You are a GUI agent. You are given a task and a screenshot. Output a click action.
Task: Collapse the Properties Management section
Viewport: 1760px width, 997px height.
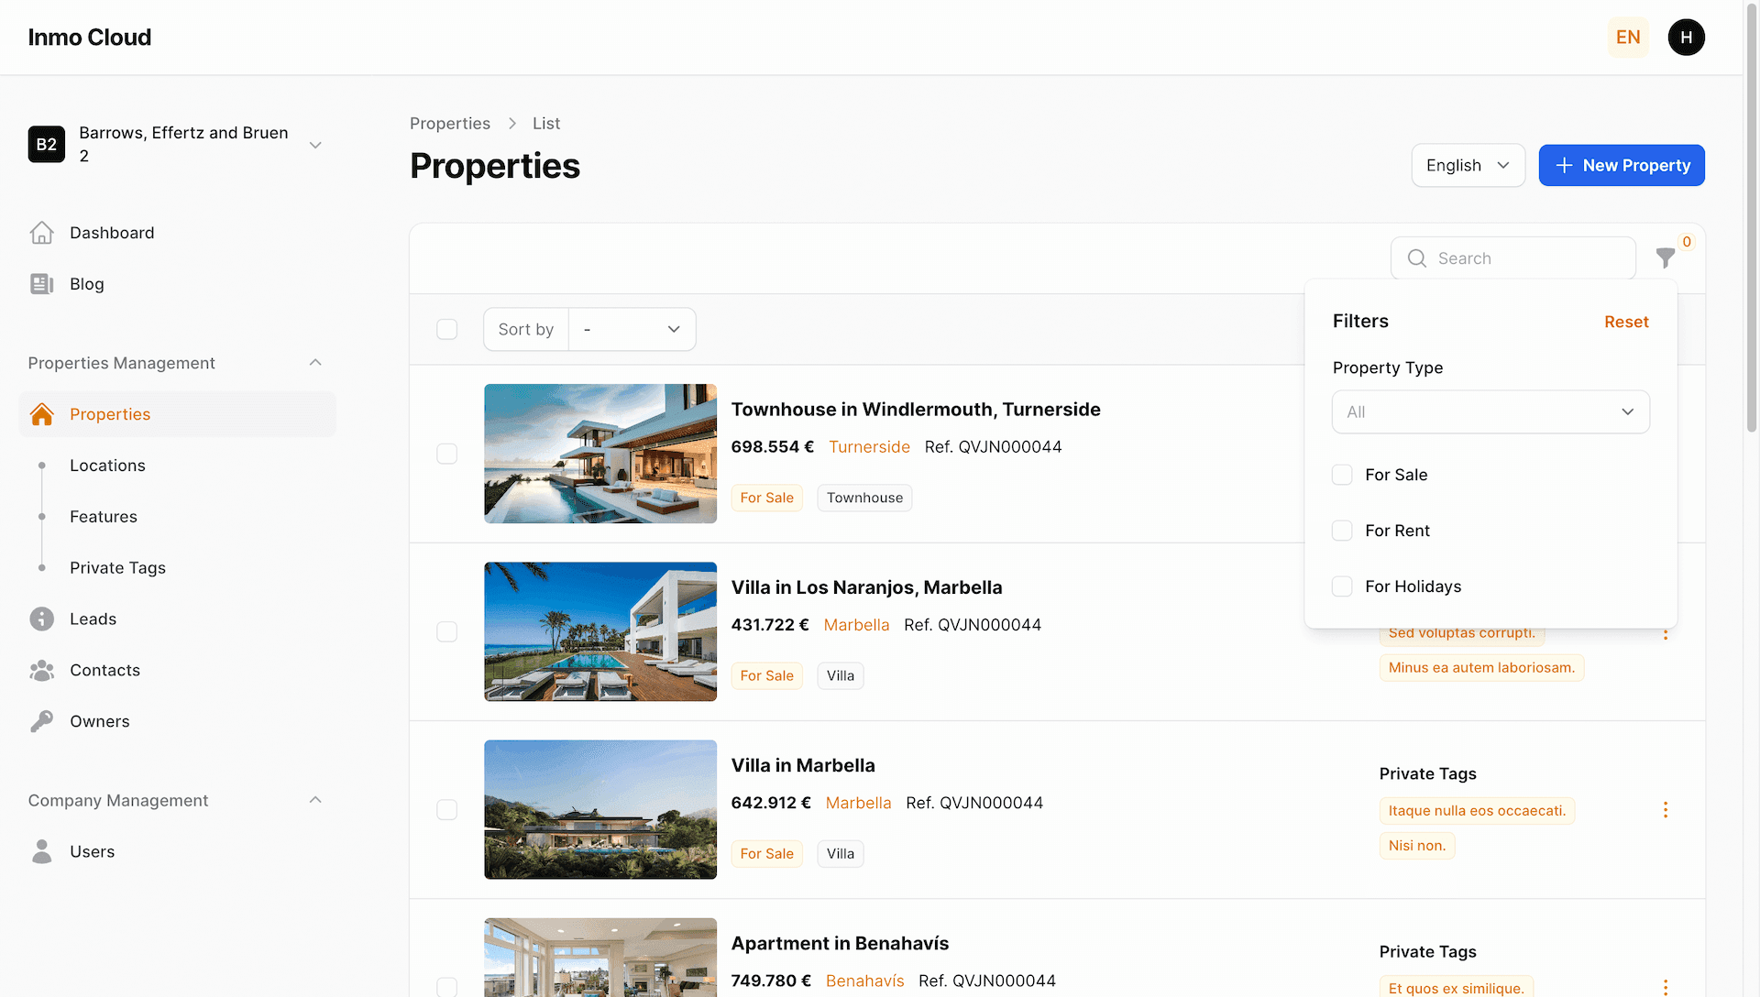click(x=315, y=363)
